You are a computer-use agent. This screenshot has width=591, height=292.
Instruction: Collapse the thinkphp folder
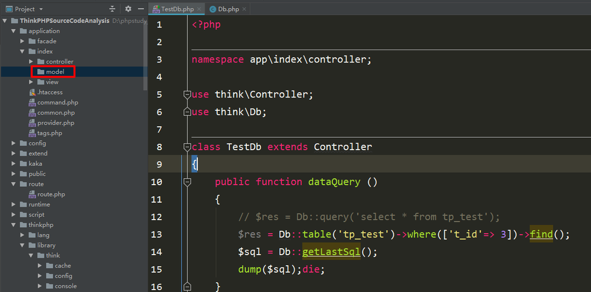pos(13,225)
